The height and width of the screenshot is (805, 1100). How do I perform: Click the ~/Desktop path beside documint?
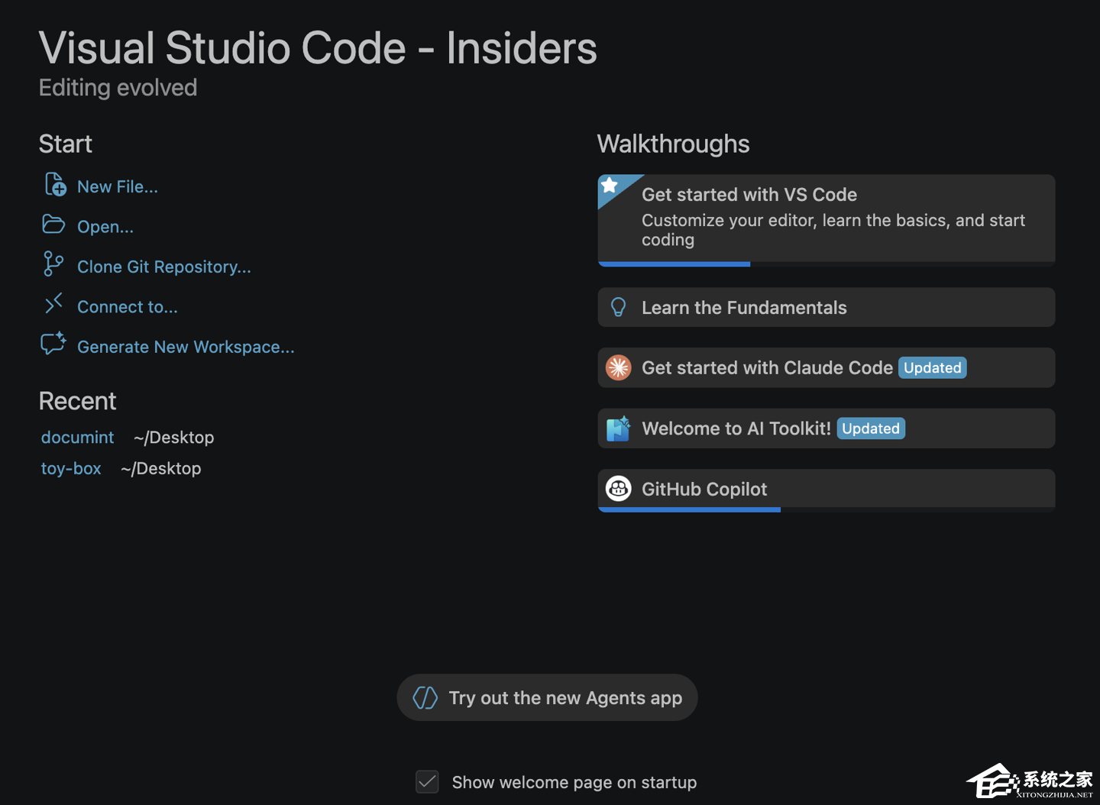tap(173, 438)
